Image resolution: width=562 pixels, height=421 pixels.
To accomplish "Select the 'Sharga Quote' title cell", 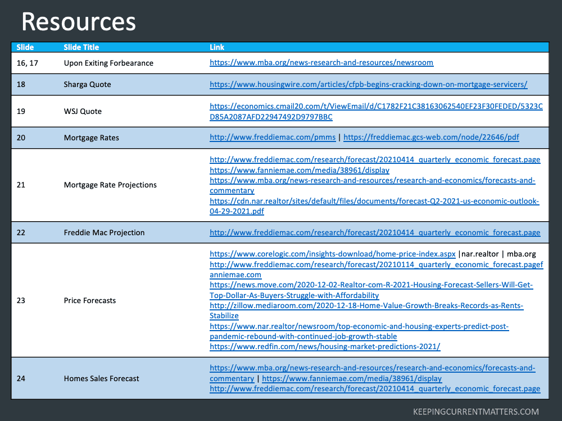I will tap(88, 85).
